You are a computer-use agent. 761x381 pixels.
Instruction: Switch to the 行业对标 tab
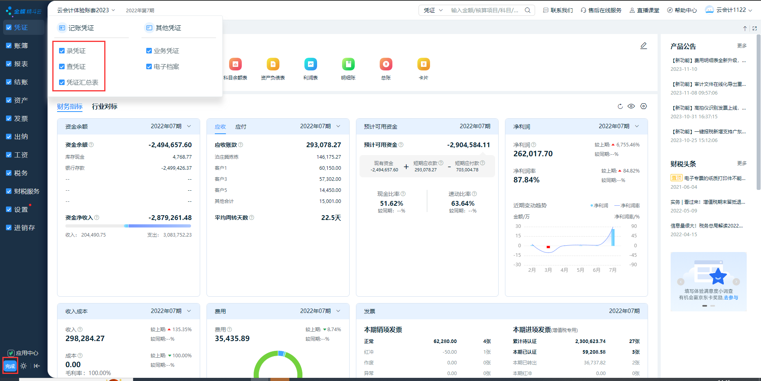(x=105, y=106)
